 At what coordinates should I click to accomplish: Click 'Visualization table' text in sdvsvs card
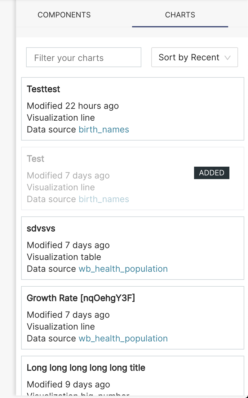coord(64,257)
